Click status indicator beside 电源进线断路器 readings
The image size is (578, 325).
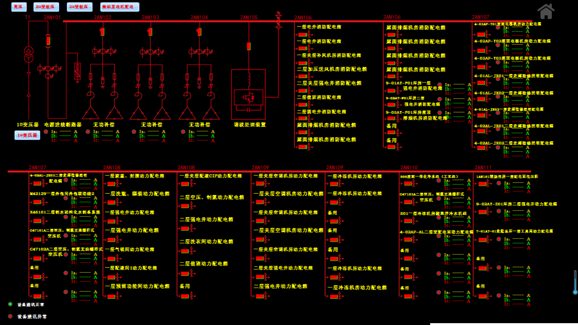[x=46, y=132]
